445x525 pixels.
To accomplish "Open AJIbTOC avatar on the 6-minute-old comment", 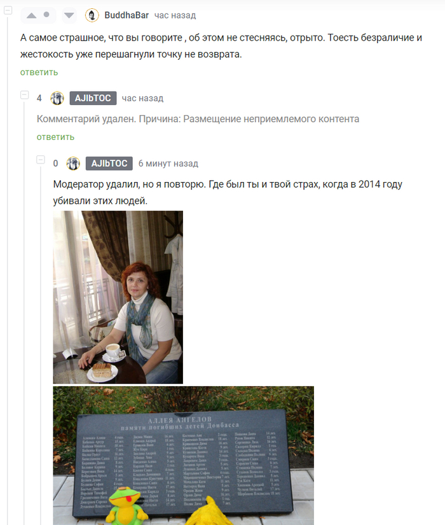I will click(x=73, y=164).
